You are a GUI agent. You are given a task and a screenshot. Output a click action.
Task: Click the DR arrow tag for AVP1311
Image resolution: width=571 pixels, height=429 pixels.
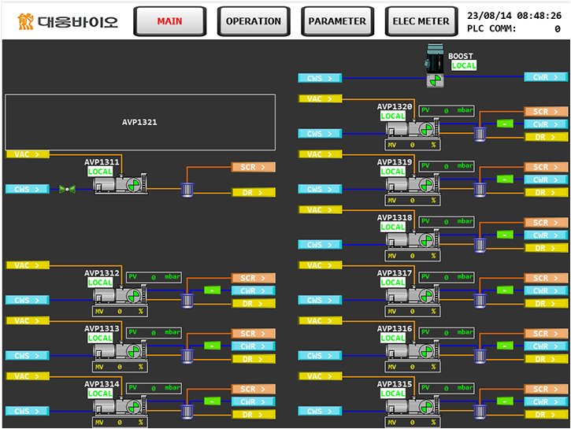[x=254, y=193]
